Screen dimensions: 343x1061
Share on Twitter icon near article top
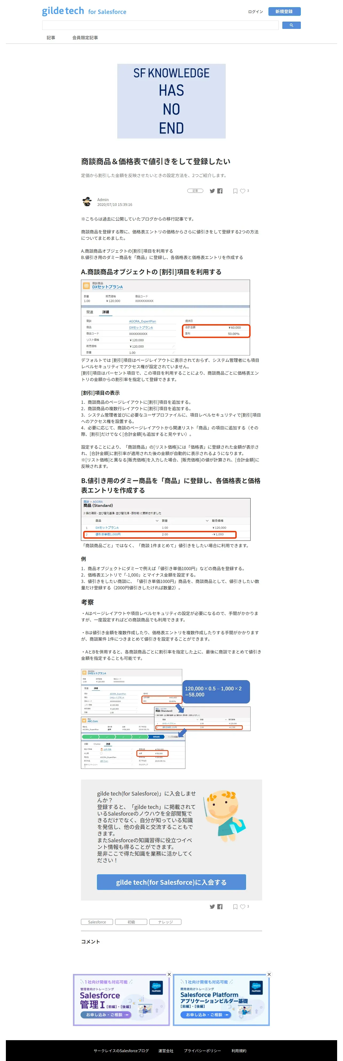(x=212, y=191)
